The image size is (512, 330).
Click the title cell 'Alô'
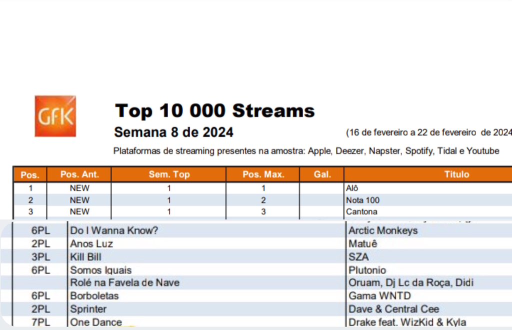click(352, 188)
